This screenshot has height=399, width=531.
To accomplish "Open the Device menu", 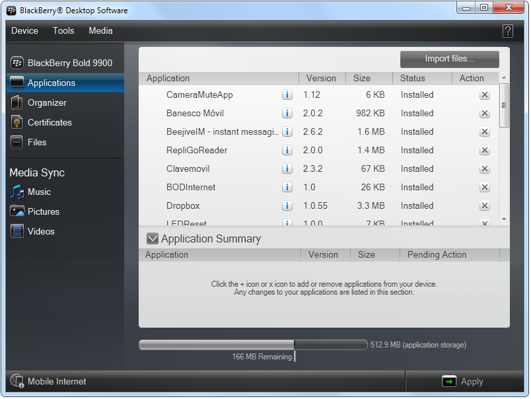I will pos(24,31).
